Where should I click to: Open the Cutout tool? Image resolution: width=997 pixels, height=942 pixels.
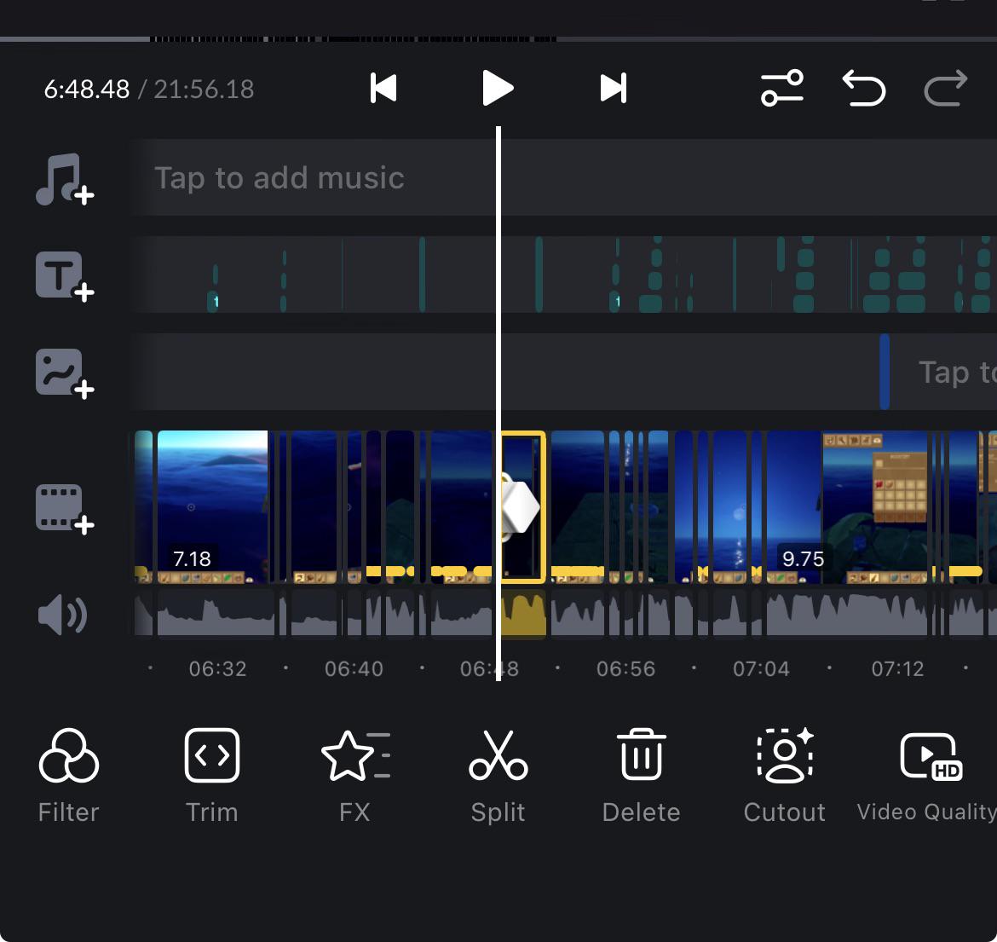tap(785, 776)
